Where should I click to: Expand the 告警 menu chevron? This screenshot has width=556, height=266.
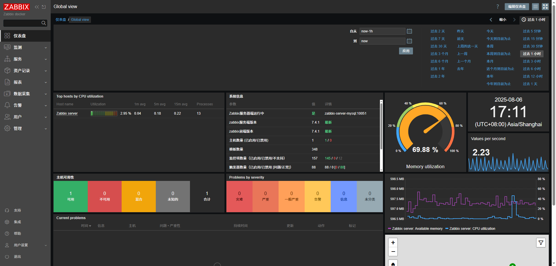[46, 106]
